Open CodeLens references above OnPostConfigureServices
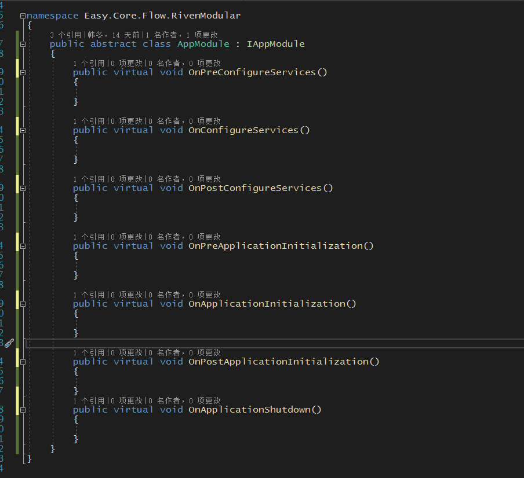This screenshot has width=524, height=478. (x=89, y=179)
